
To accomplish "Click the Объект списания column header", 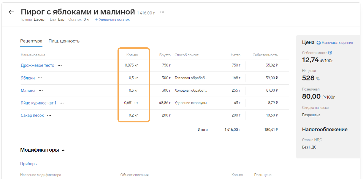I will tap(134, 175).
